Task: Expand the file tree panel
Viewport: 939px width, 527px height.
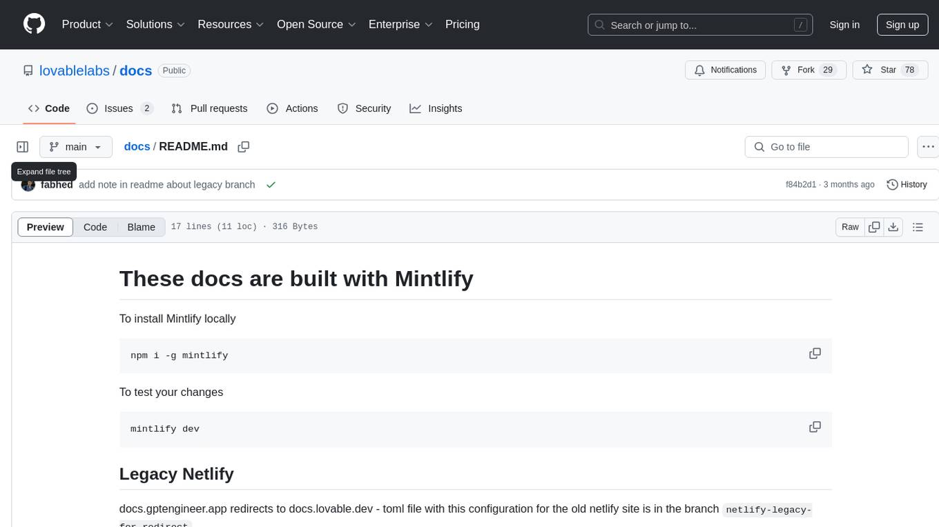Action: click(x=23, y=147)
